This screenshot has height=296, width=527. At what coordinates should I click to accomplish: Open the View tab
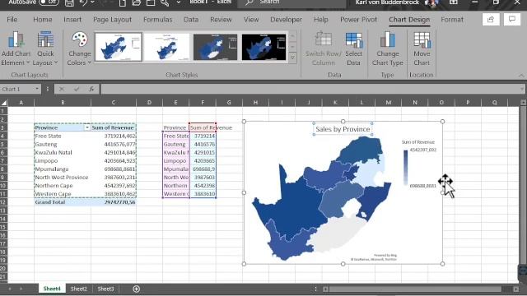click(251, 20)
